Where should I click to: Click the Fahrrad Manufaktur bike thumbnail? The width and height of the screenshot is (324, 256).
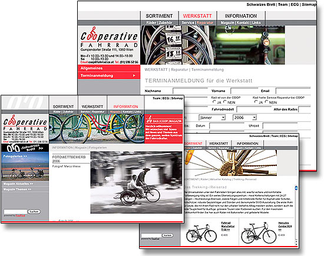coord(201,233)
